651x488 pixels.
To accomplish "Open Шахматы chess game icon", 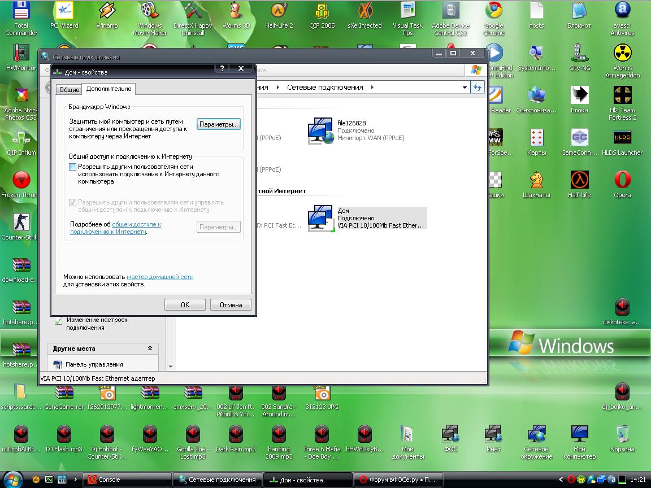I will (536, 181).
